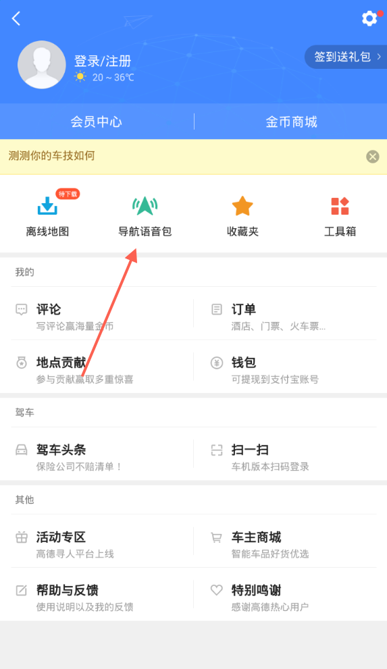Tap 驾车 section header

click(x=25, y=412)
